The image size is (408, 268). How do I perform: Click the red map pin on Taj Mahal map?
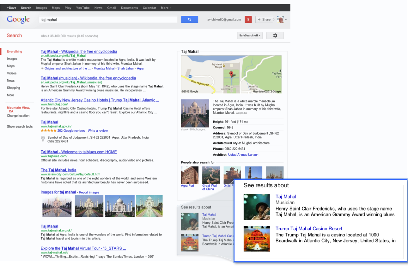pos(231,74)
